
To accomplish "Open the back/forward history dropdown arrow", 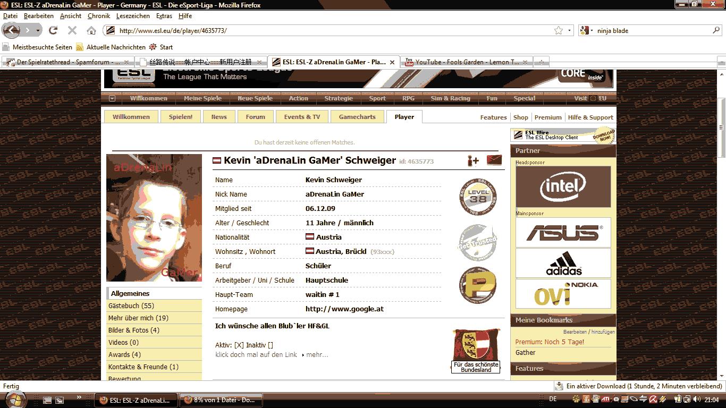I will tap(38, 31).
